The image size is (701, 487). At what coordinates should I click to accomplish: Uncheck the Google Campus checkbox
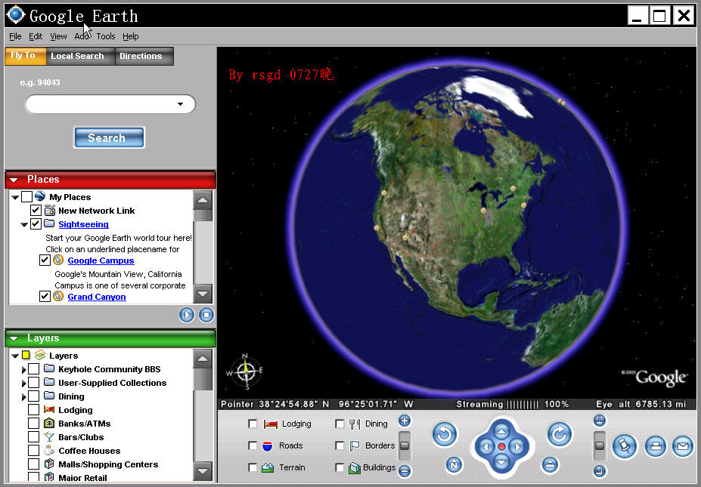45,260
